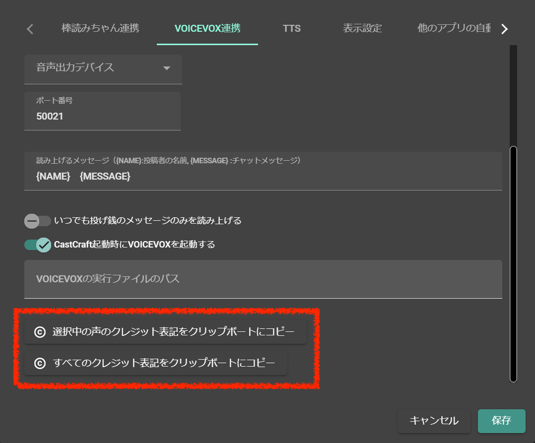
Task: Toggle the minus switch for superchat-only reading
Action: tap(33, 220)
